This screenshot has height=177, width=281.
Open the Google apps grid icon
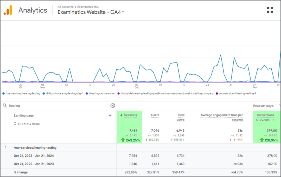(270, 10)
